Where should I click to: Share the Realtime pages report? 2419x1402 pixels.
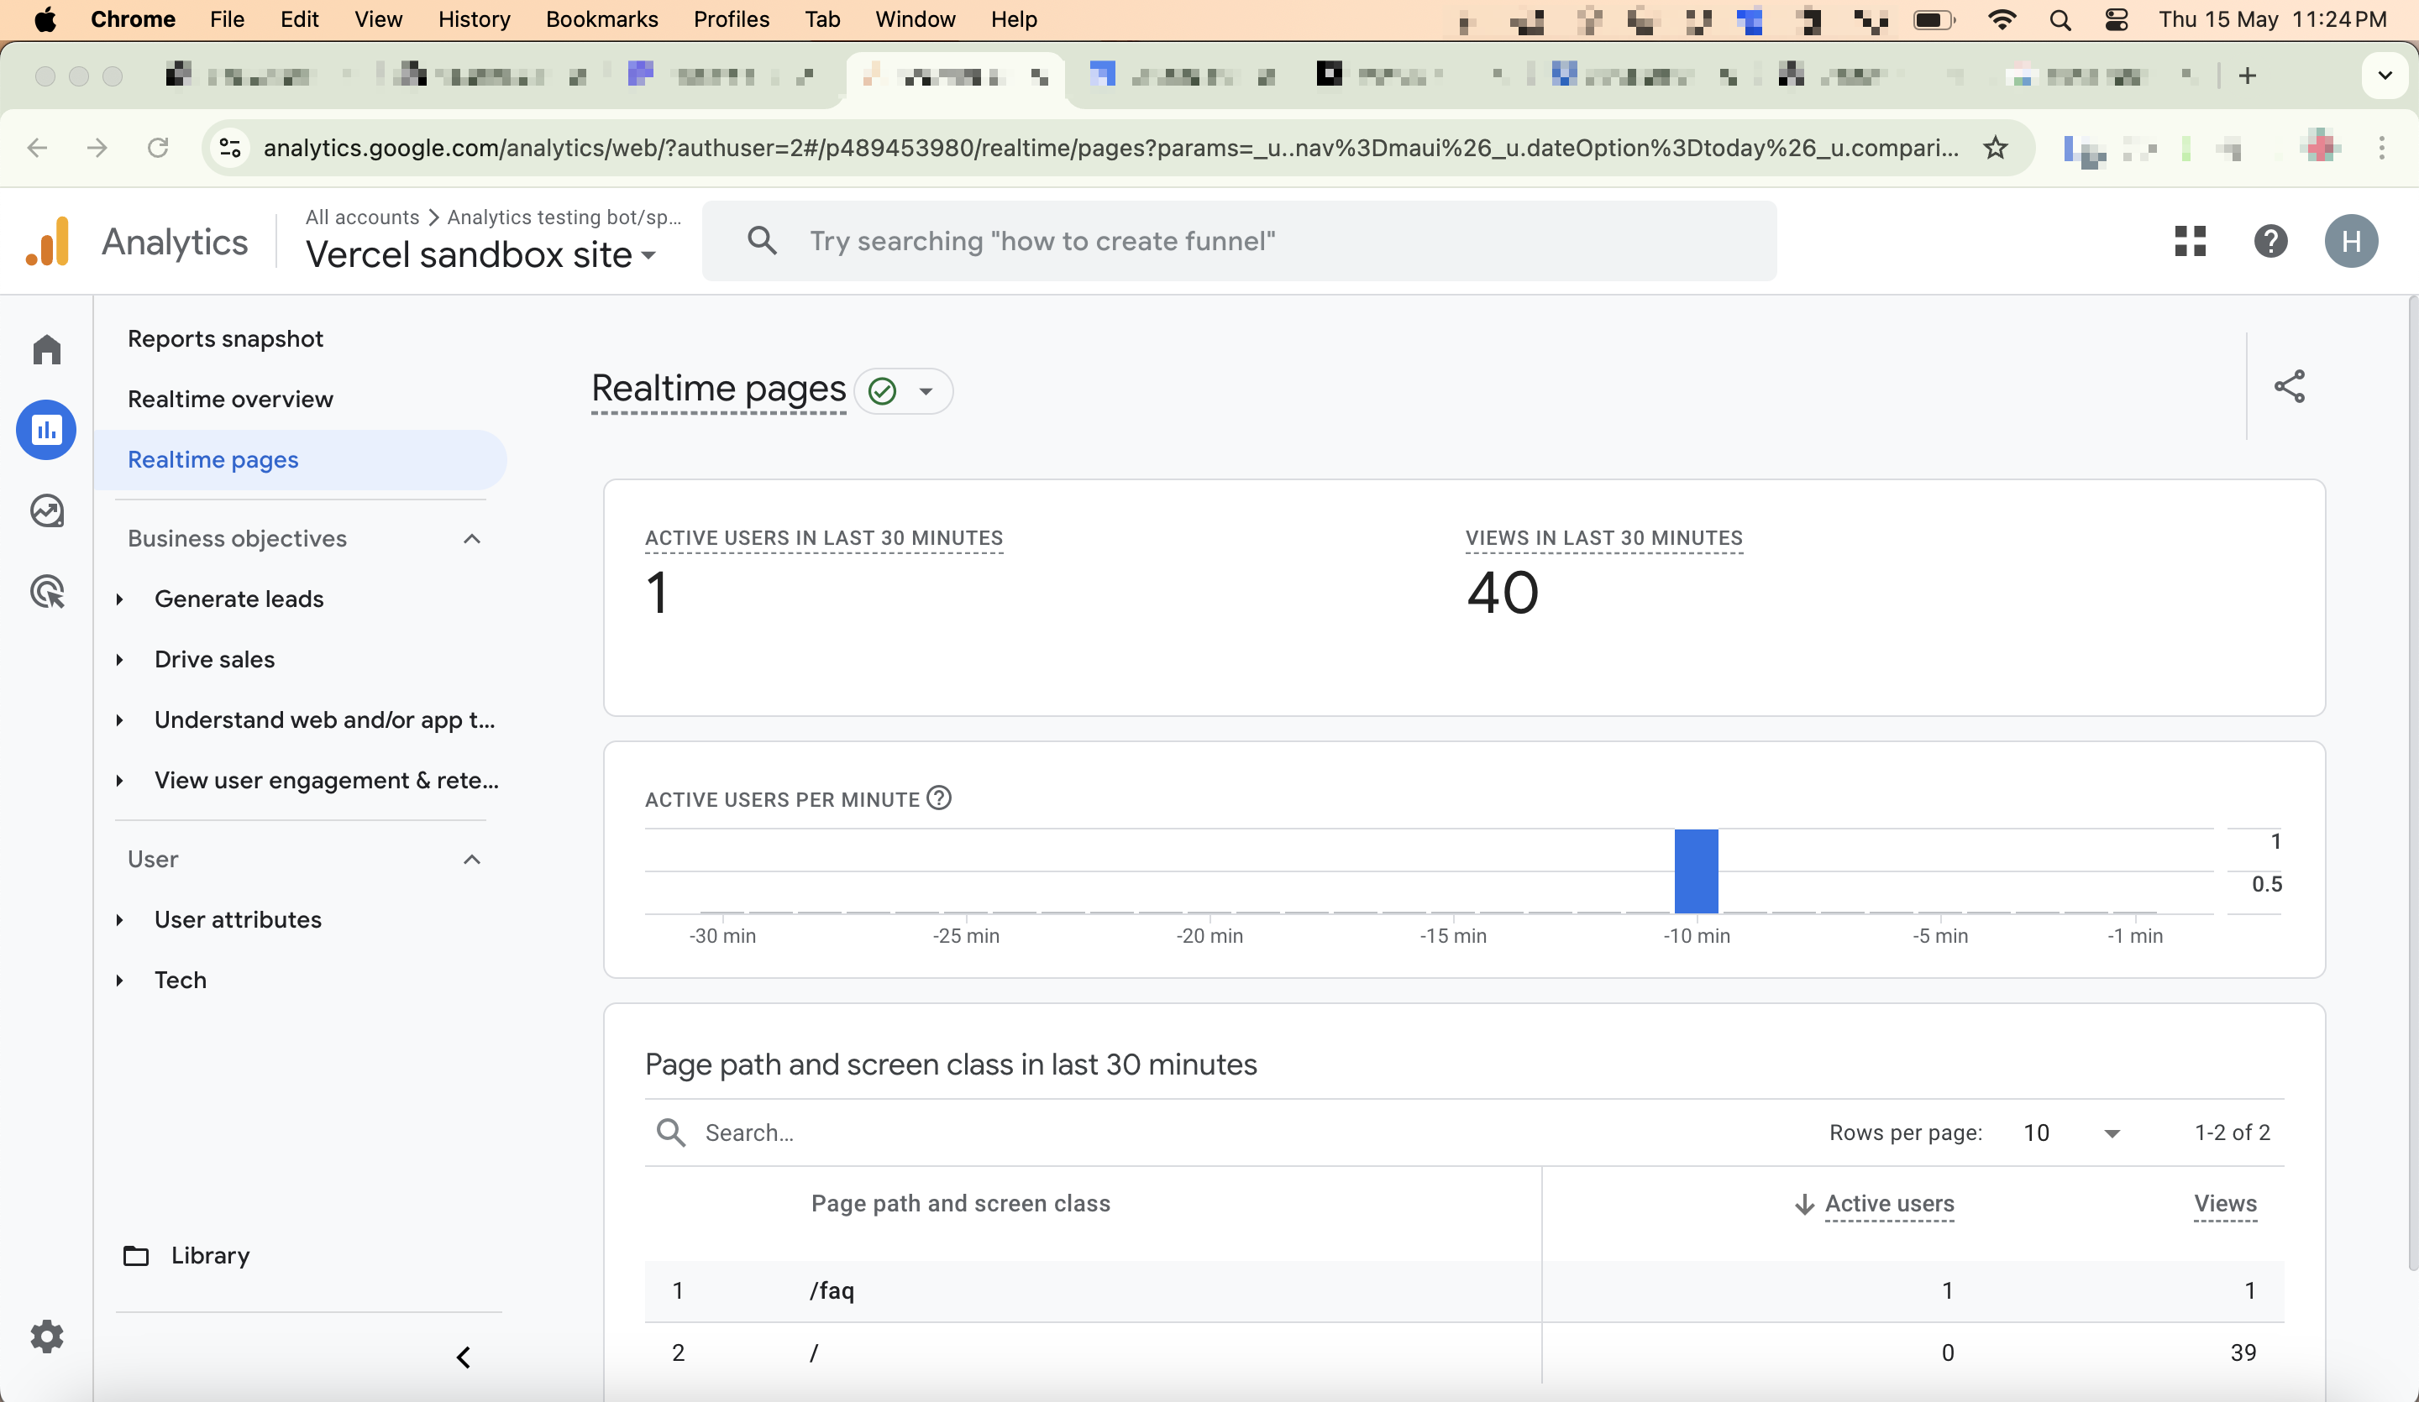tap(2290, 387)
